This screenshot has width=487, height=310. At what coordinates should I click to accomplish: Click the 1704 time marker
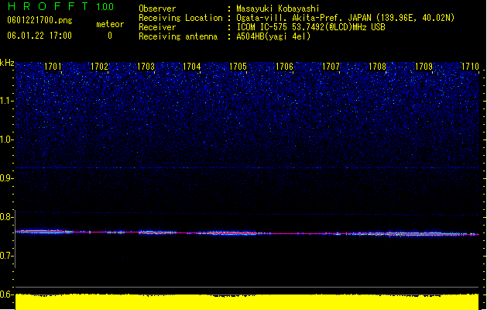192,67
